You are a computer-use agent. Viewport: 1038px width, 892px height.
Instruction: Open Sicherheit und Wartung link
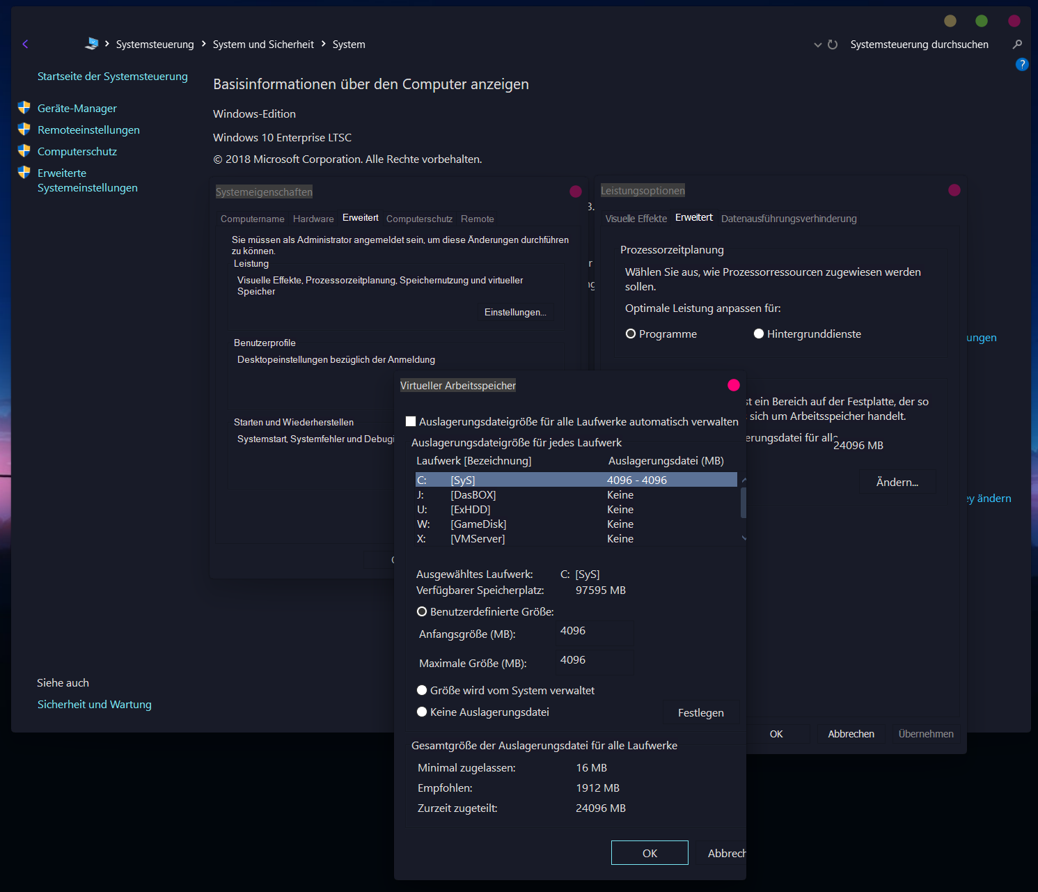95,705
